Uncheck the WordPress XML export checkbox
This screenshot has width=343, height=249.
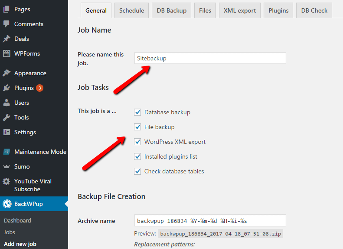coord(137,142)
